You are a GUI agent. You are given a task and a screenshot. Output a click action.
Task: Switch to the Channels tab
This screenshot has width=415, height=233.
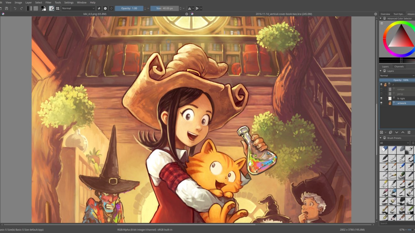[x=399, y=67]
